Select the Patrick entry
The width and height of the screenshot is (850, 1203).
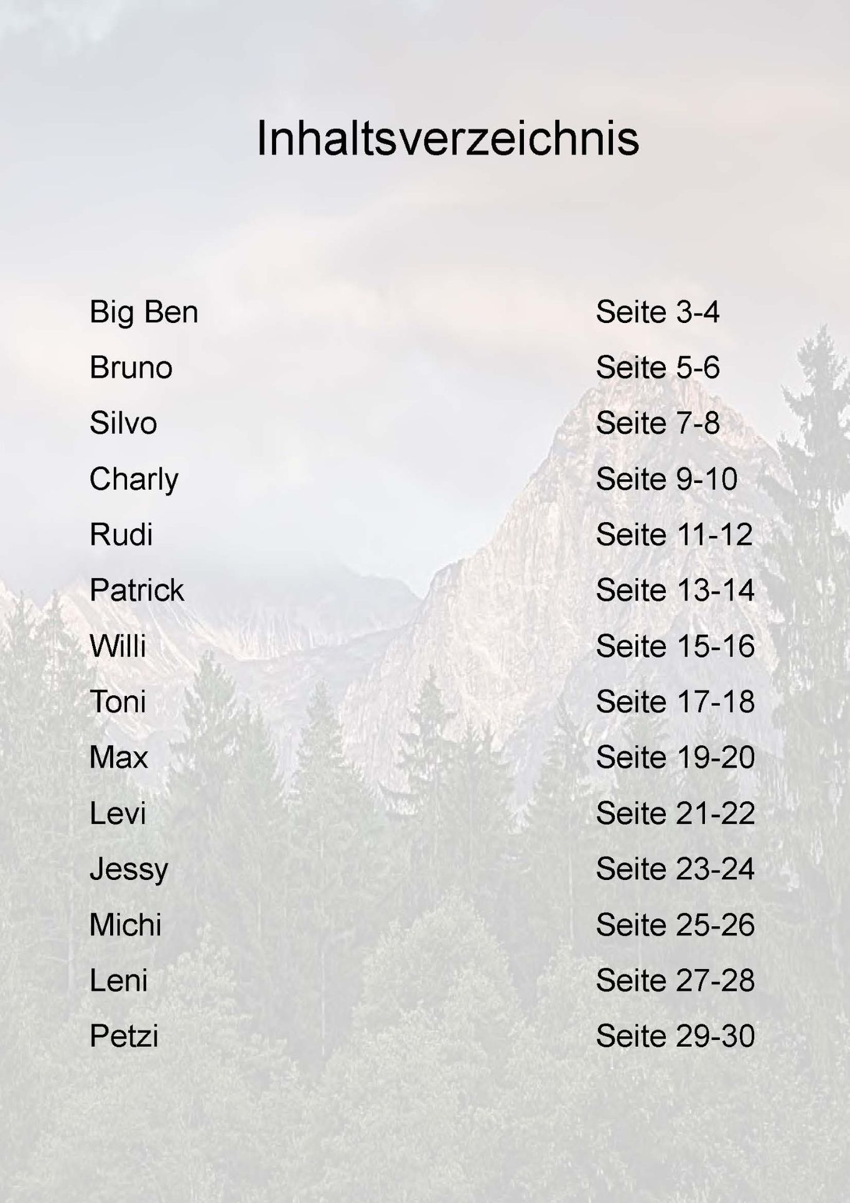tap(137, 590)
